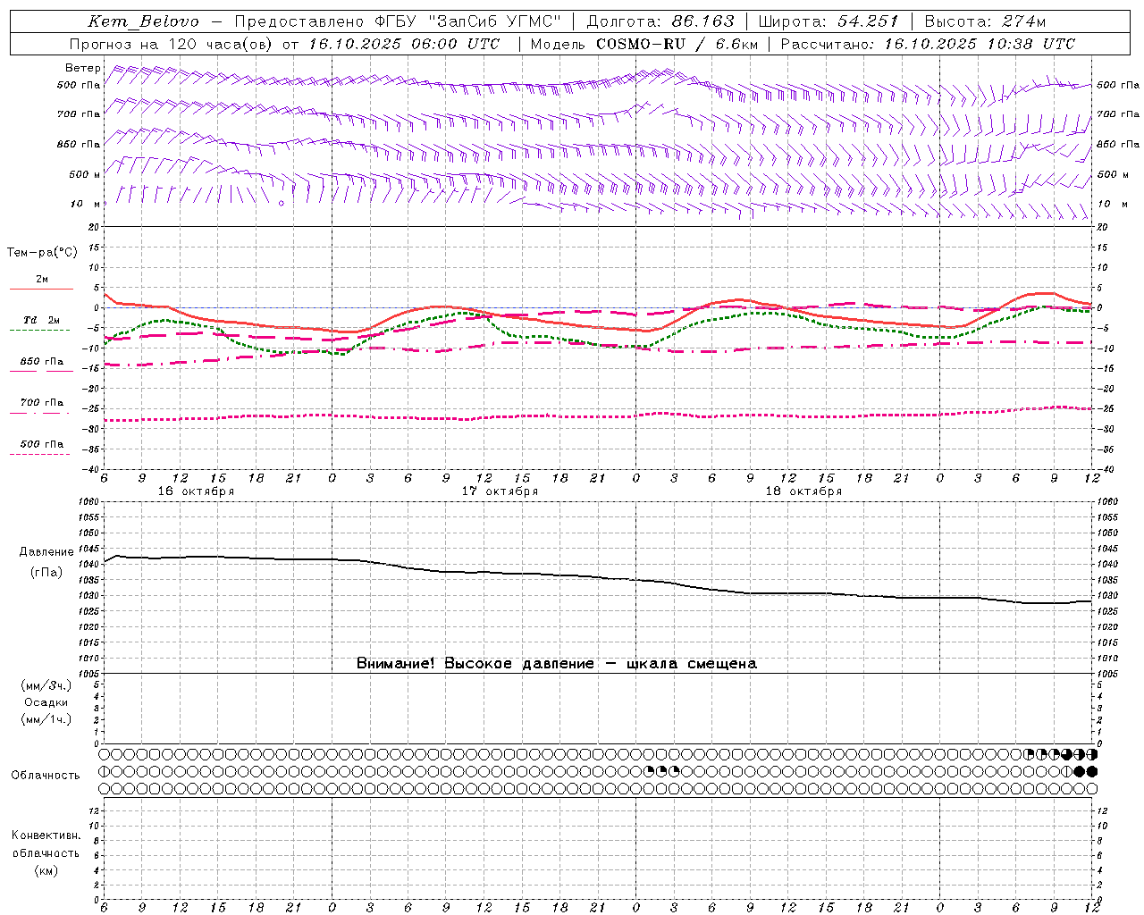Click the "(мм/3ч.)" precipitation unit label
1144x915 pixels.
(x=46, y=685)
